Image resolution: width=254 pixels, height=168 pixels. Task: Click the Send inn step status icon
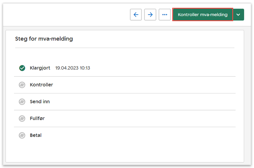point(22,101)
